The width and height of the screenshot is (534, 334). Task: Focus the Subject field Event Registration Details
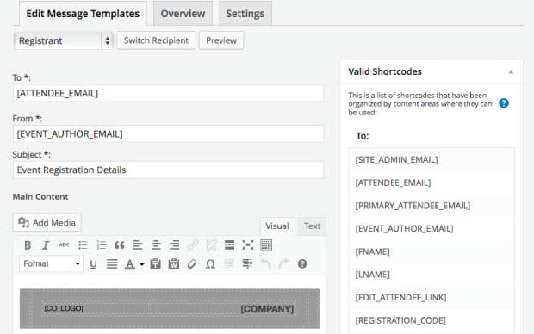(168, 170)
